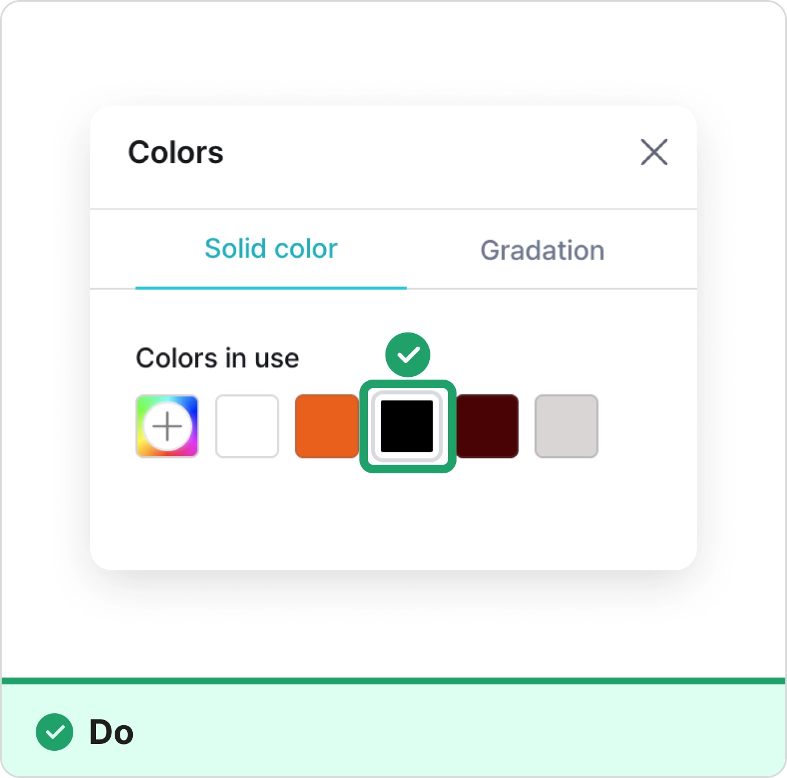Choose the orange color swatch
This screenshot has height=778, width=787.
point(327,426)
